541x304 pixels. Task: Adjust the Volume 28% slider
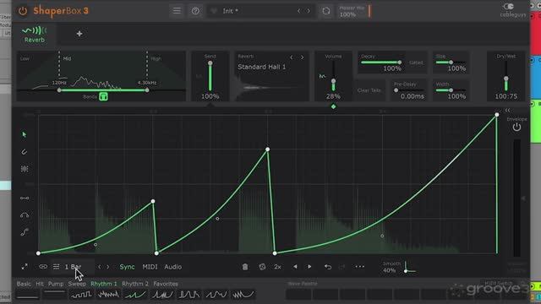coord(333,77)
